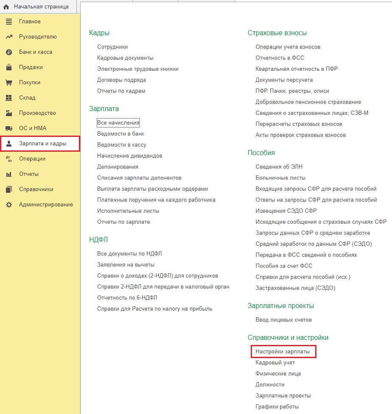Image resolution: width=392 pixels, height=414 pixels.
Task: Click the Справочники books icon
Action: tap(9, 189)
